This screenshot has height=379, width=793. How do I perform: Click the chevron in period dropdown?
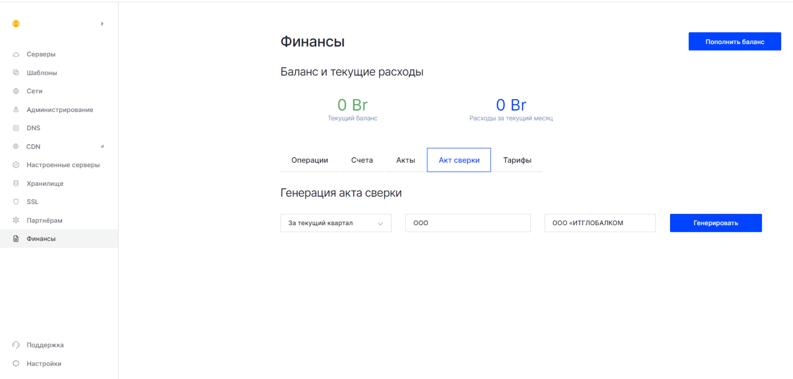pos(380,223)
